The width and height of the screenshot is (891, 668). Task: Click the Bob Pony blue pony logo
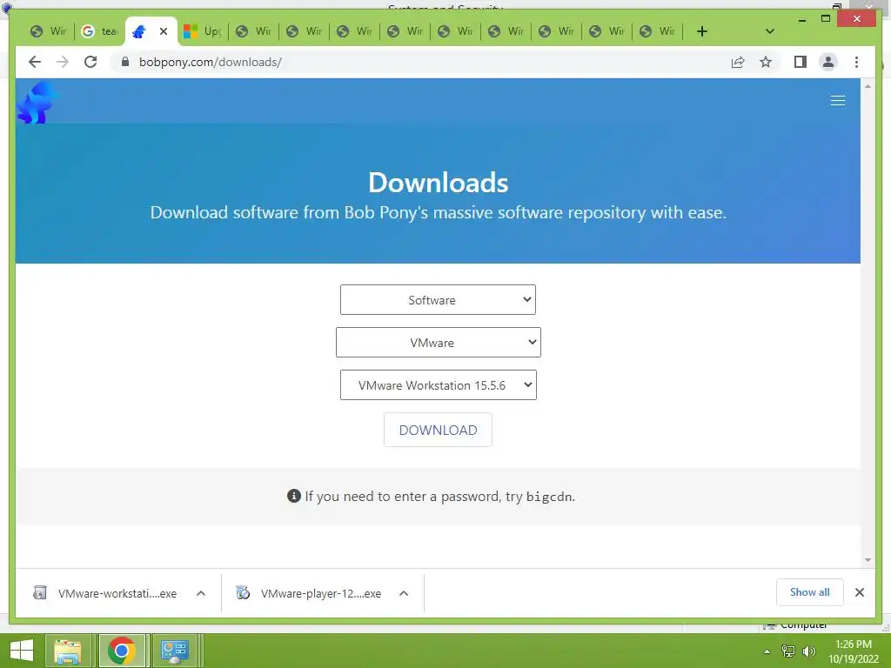coord(37,103)
